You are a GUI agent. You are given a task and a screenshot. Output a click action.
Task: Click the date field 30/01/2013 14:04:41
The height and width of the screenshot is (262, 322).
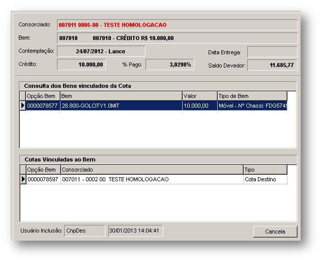pos(136,231)
